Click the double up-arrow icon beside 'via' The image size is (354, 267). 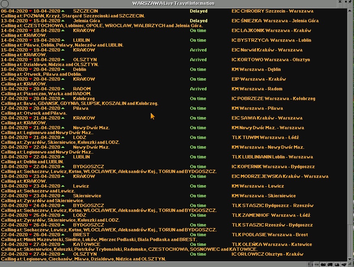tap(309, 264)
